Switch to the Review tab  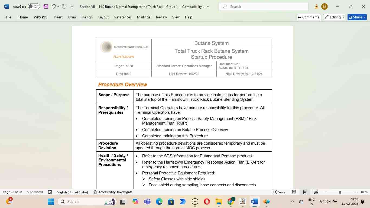pyautogui.click(x=161, y=17)
